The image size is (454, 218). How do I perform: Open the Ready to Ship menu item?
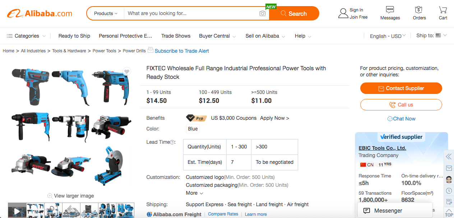74,36
